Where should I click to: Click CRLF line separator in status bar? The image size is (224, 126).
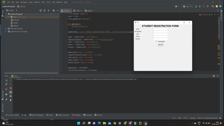pyautogui.click(x=180, y=118)
